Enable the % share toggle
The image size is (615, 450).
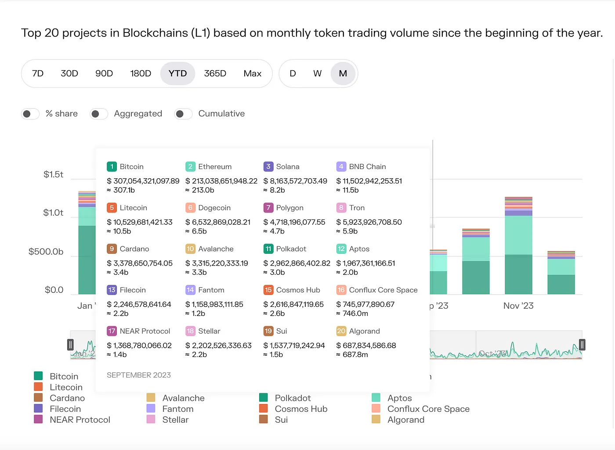pos(30,114)
